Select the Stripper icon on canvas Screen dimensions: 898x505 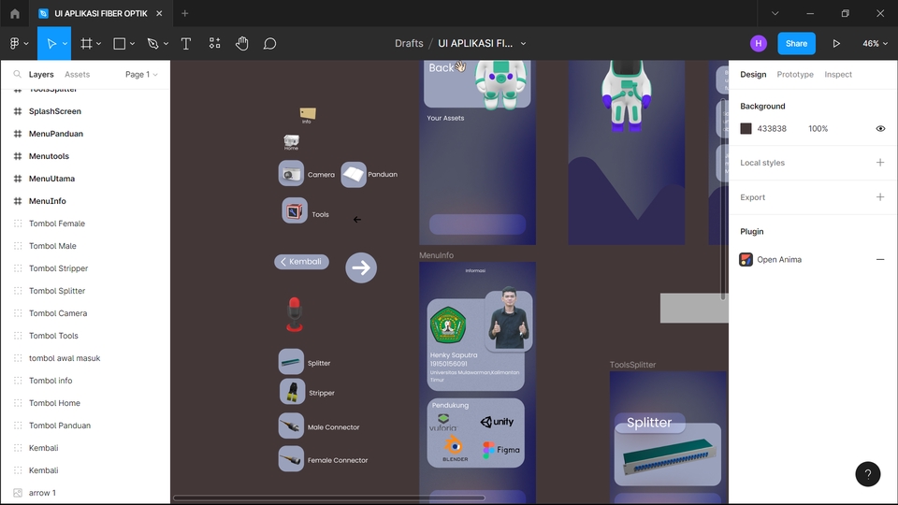point(292,392)
